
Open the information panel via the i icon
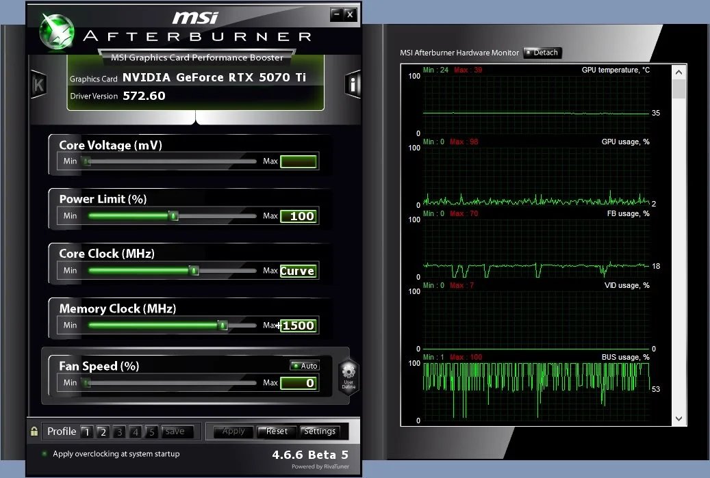tap(353, 84)
